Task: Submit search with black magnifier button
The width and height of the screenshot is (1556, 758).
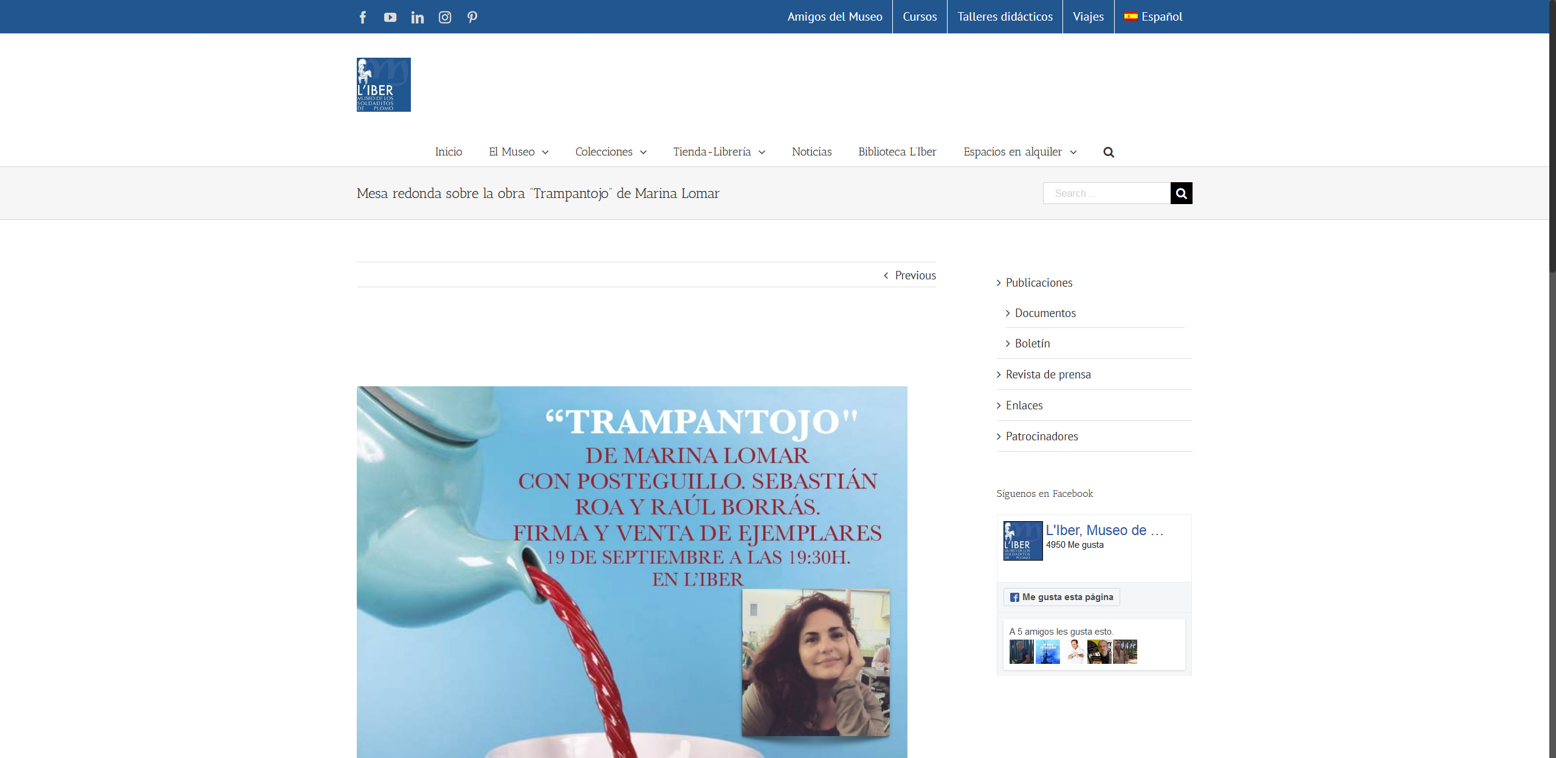Action: pos(1182,193)
